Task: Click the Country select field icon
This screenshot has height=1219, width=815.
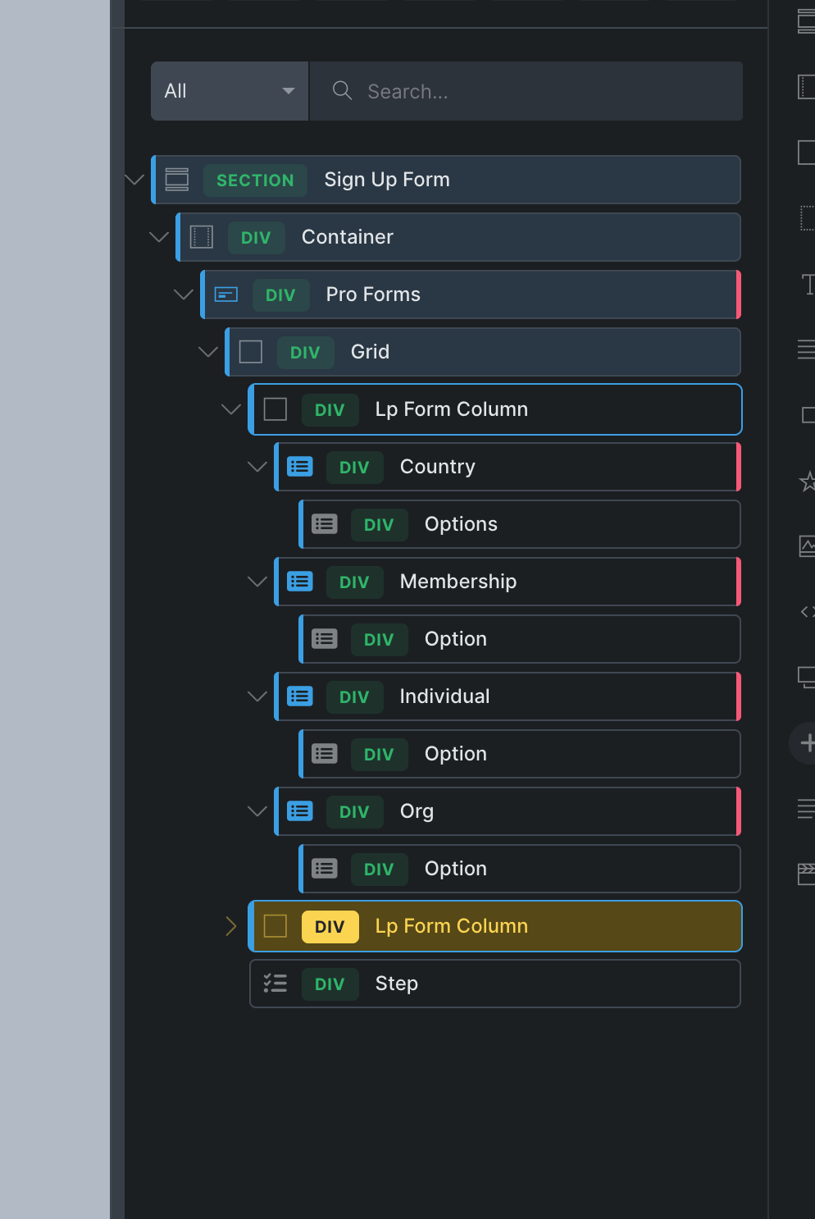Action: [300, 467]
